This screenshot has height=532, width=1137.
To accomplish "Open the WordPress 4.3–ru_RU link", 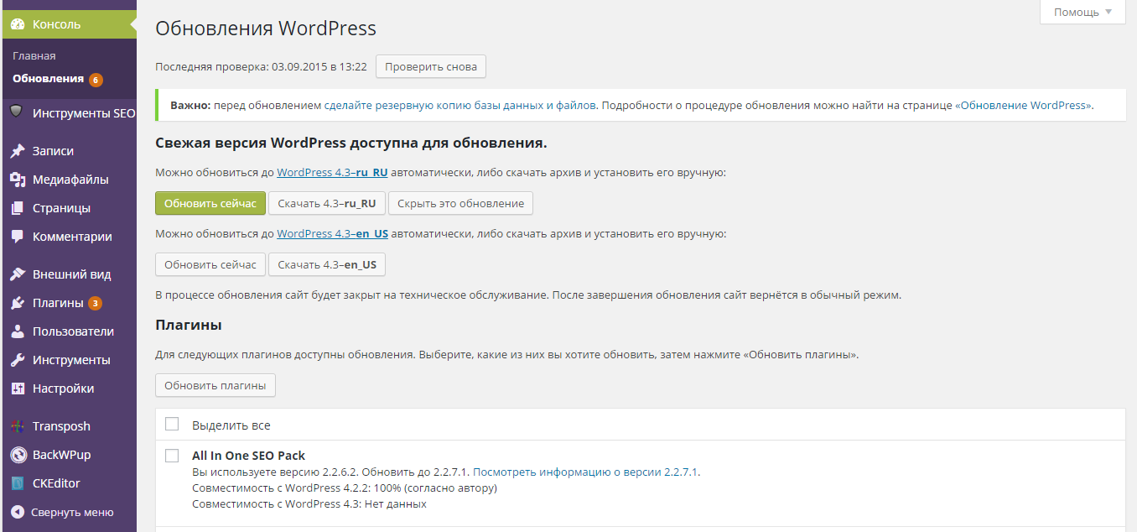I will point(332,172).
